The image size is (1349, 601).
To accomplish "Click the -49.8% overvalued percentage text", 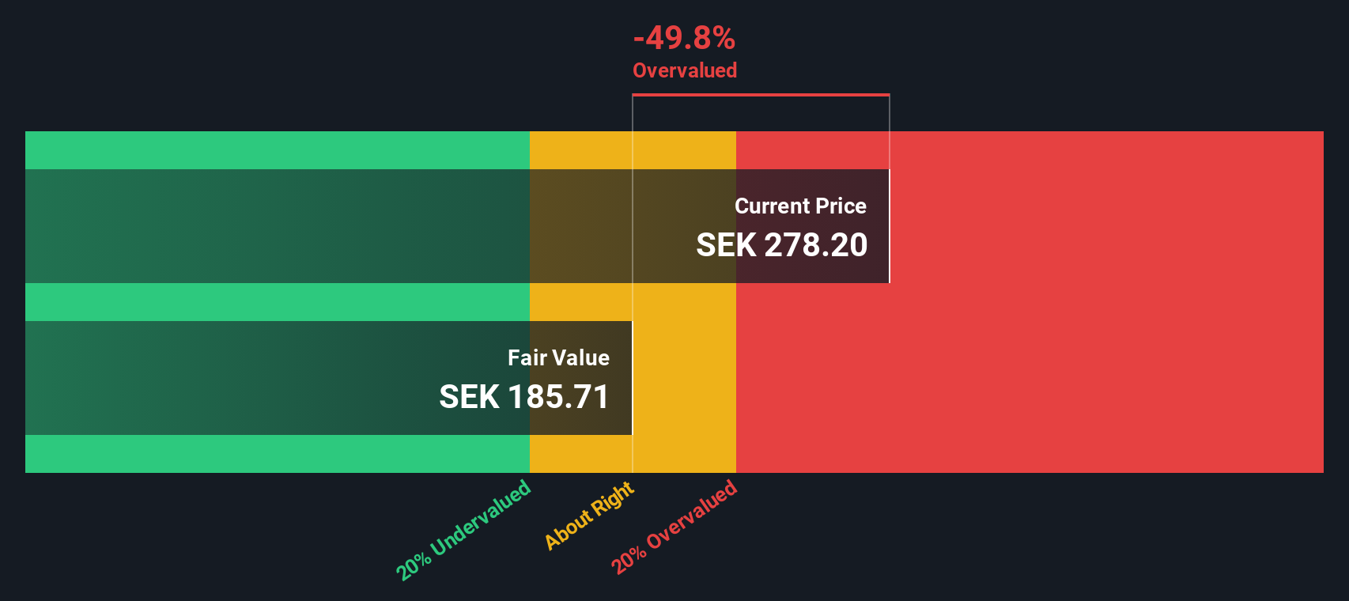I will tap(684, 37).
